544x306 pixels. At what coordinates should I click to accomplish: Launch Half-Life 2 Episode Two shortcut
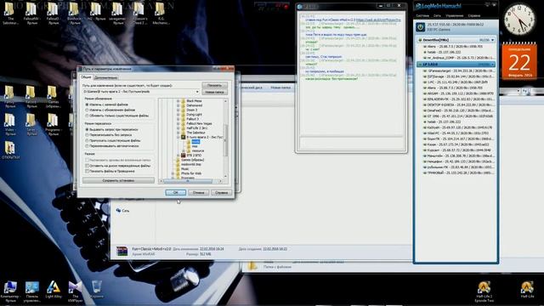(x=484, y=292)
